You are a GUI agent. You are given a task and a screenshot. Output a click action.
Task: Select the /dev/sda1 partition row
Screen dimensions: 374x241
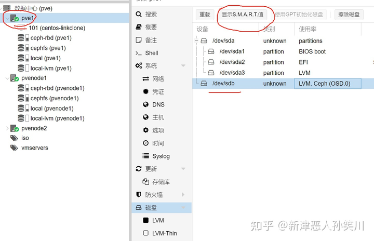pos(283,51)
